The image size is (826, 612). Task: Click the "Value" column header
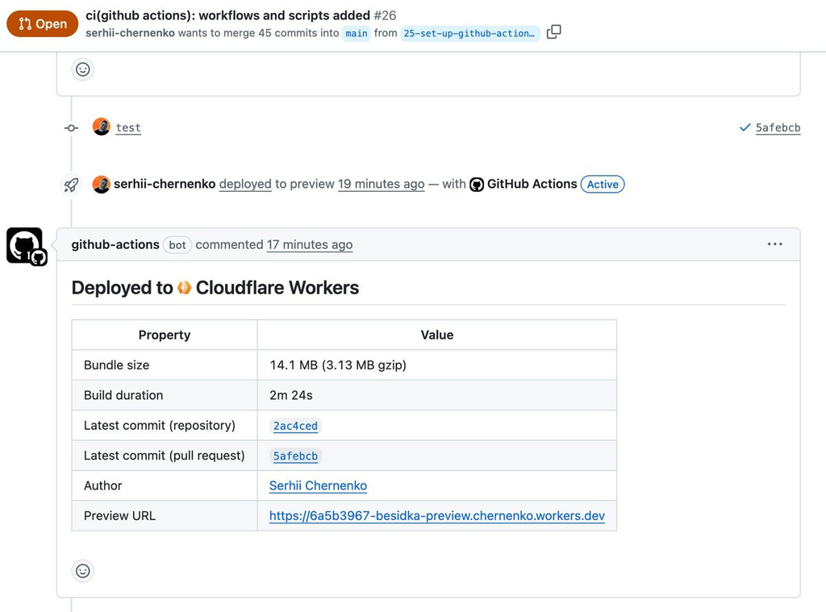437,335
